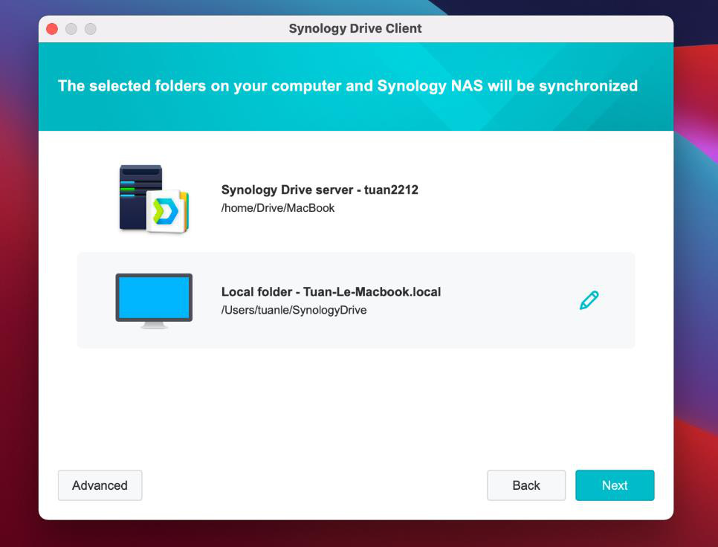
Task: Click the Synology Drive logo badge
Action: (168, 212)
